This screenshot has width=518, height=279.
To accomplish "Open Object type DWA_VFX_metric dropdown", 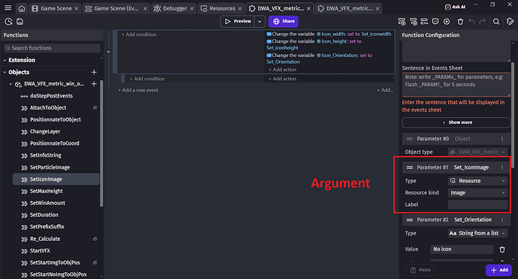I will (477, 152).
